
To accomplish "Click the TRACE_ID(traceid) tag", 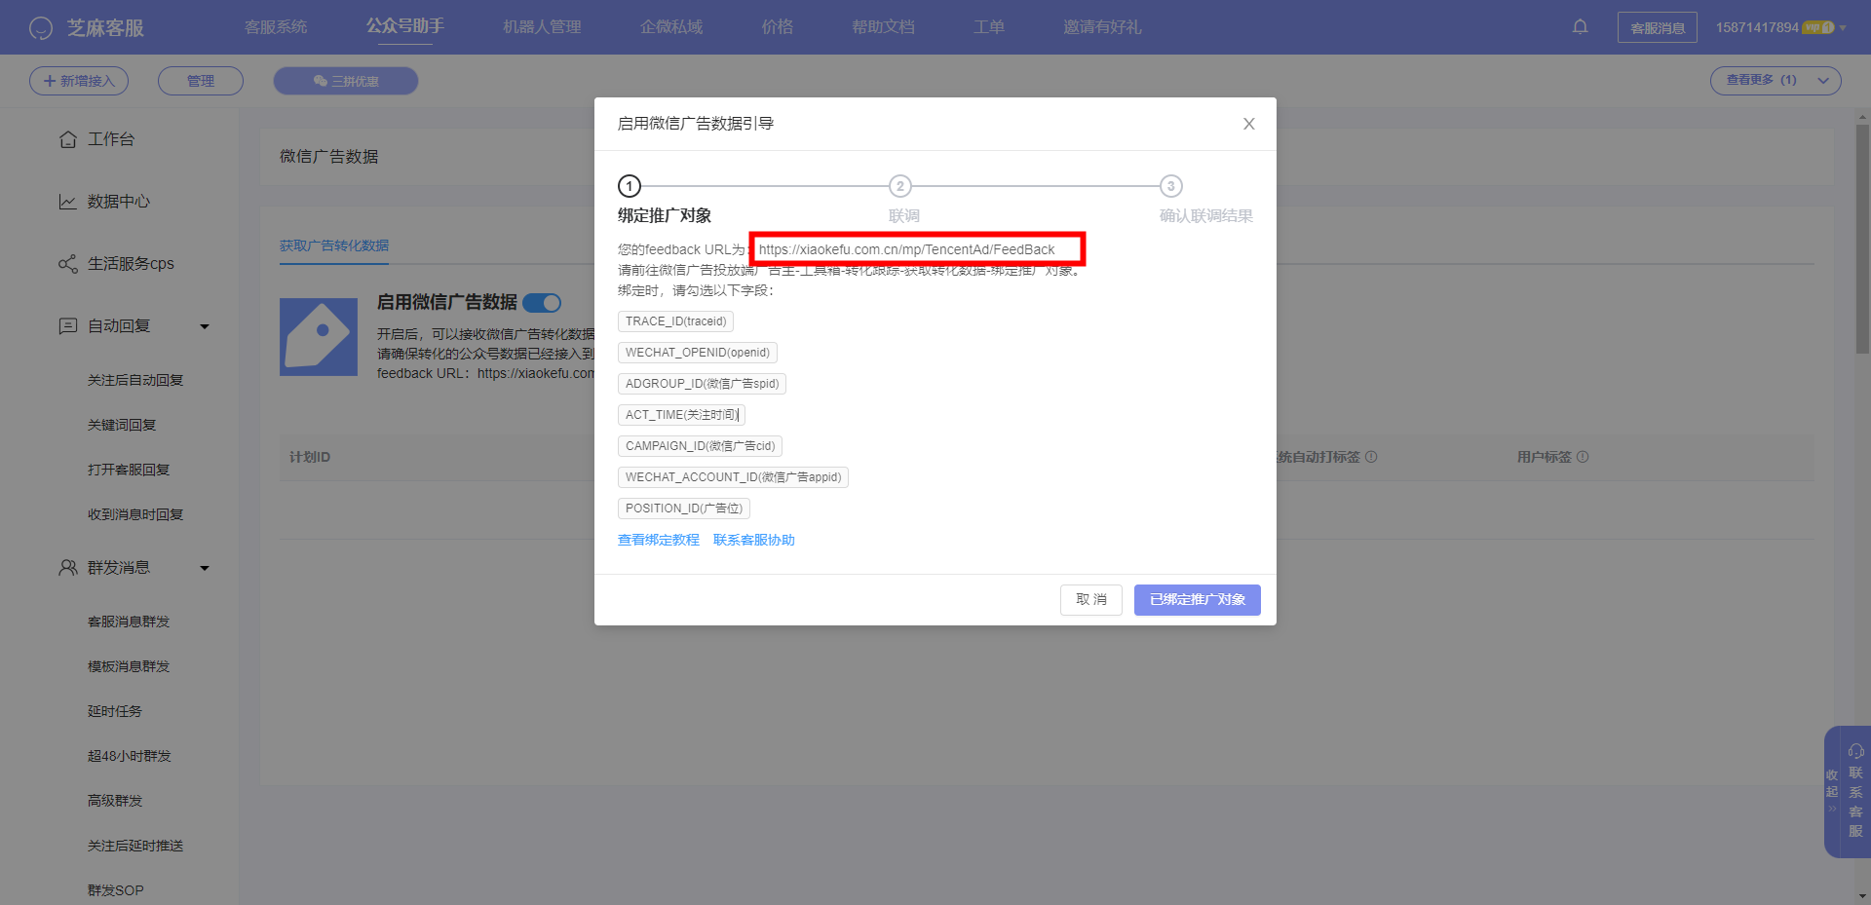I will point(676,321).
